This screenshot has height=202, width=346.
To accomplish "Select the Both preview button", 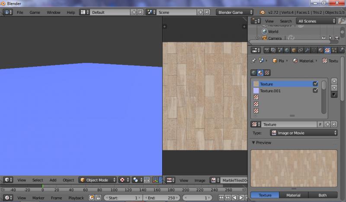I will 323,195.
